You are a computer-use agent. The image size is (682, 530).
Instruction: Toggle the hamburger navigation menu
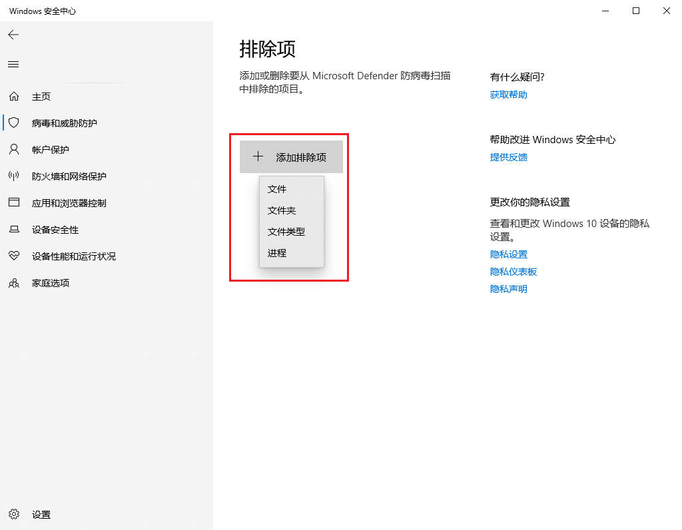[13, 65]
